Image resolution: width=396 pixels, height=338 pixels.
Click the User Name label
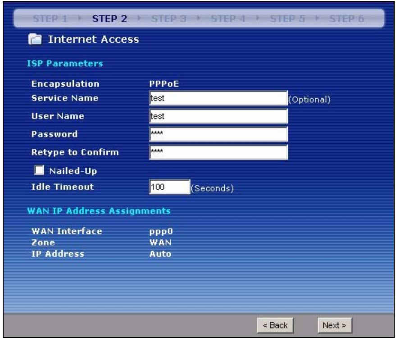click(x=58, y=116)
